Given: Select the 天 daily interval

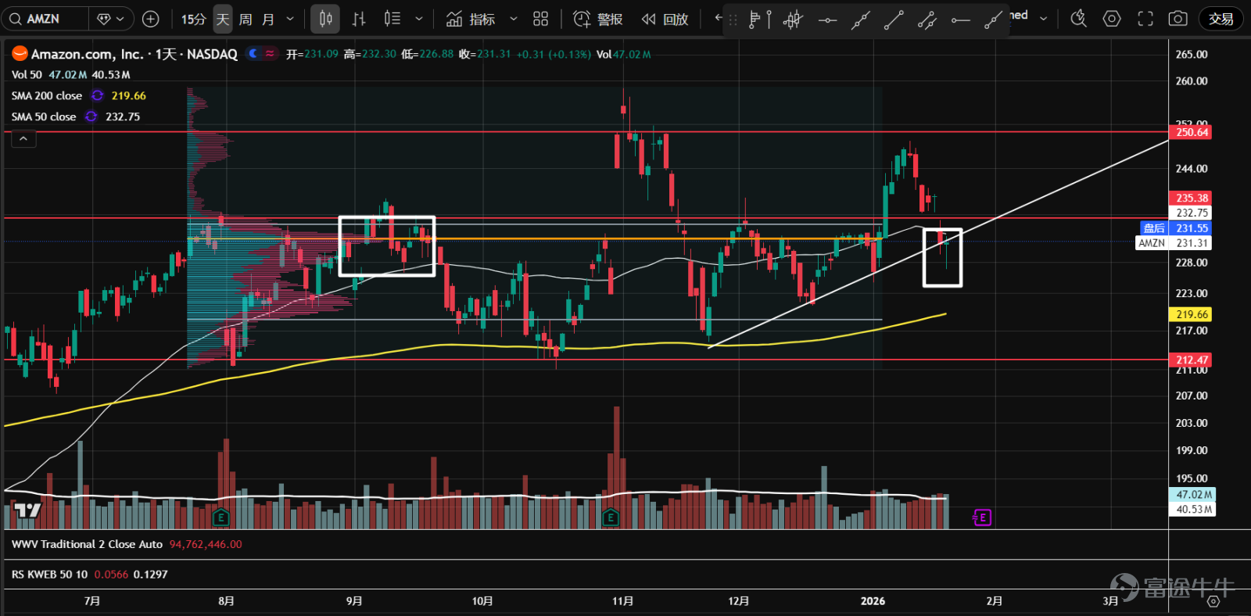Looking at the screenshot, I should pyautogui.click(x=223, y=19).
